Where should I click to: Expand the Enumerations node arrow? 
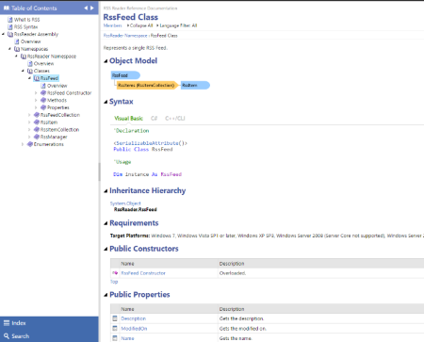23,144
